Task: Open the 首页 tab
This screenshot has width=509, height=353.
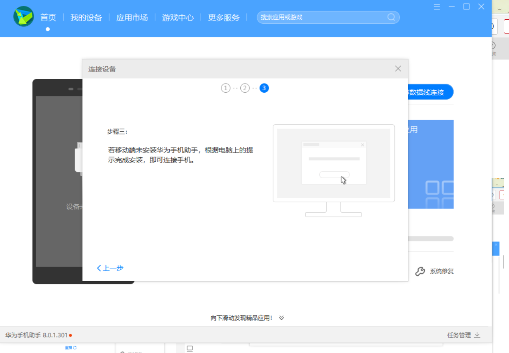Action: [49, 17]
